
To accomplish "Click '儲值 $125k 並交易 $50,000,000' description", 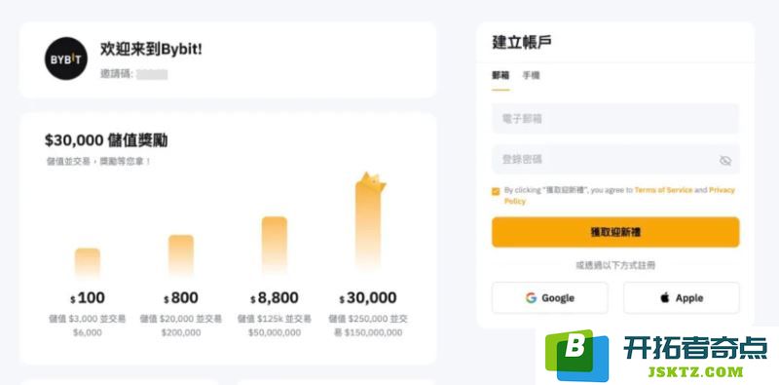I will tap(275, 326).
